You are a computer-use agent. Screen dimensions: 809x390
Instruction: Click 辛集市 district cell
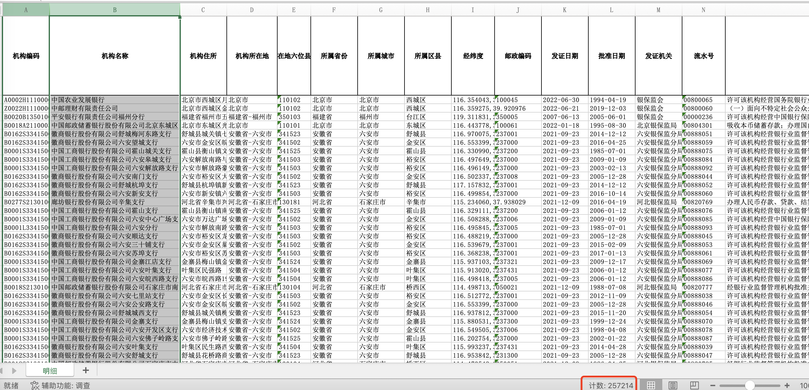point(427,202)
